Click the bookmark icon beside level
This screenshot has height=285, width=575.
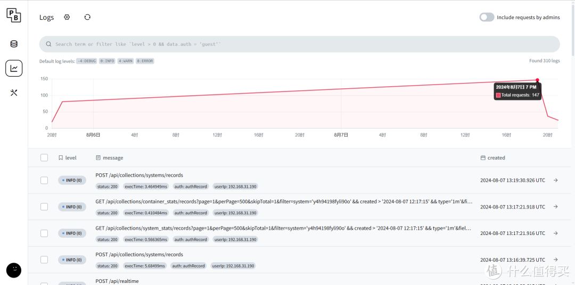point(61,158)
